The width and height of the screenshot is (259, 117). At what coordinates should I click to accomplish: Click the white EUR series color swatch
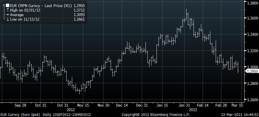8,5
